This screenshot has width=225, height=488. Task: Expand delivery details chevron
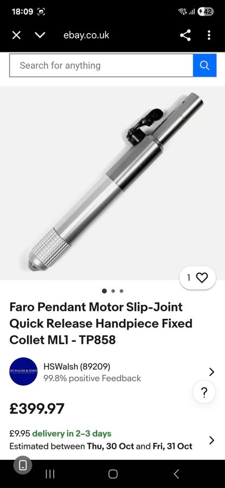coord(211,440)
